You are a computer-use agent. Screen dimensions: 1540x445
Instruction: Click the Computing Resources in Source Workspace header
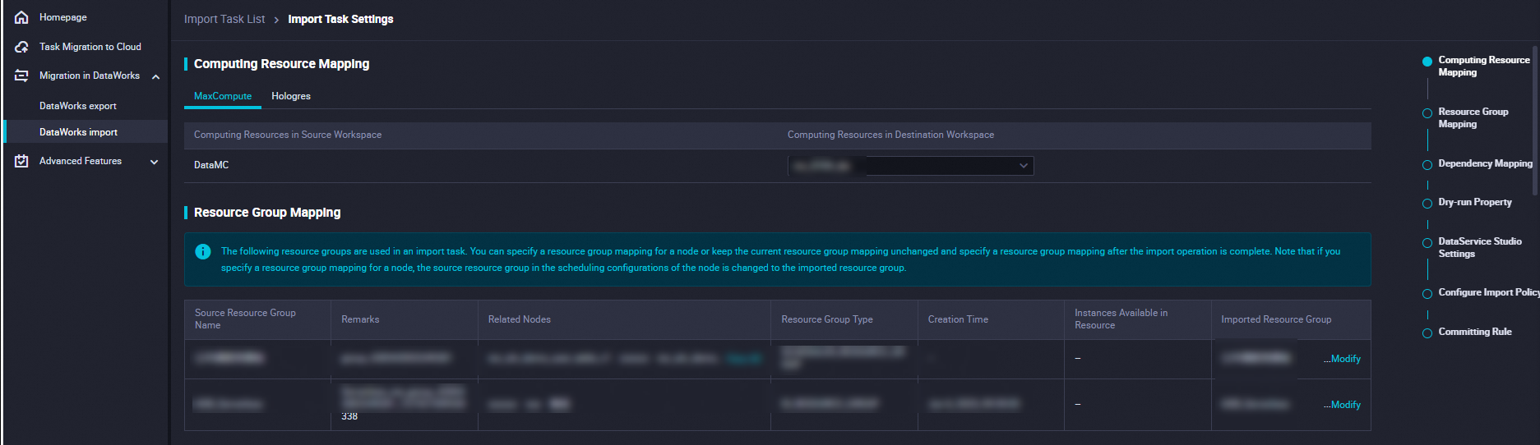pos(288,135)
